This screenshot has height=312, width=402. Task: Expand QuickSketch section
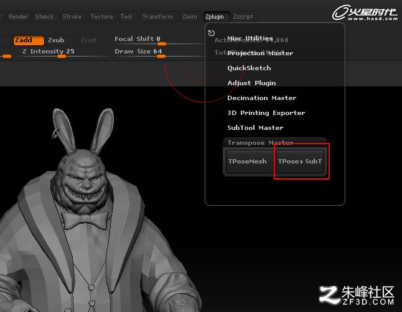pyautogui.click(x=249, y=68)
